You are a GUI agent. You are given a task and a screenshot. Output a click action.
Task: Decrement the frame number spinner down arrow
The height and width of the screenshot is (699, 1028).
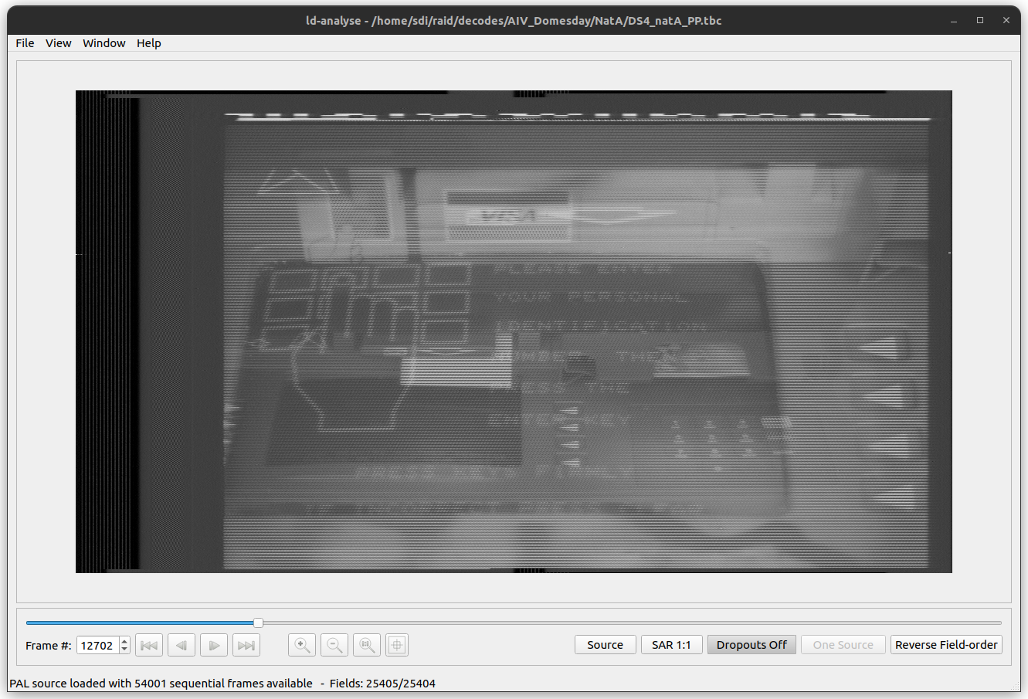pyautogui.click(x=125, y=650)
